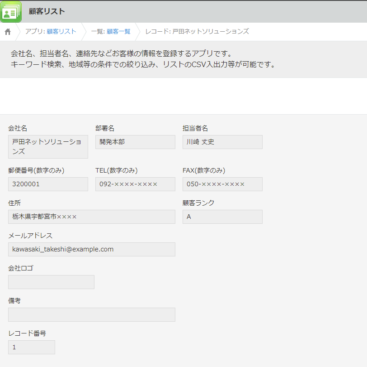
Task: Click the green 顧客リスト app icon
Action: (11, 11)
